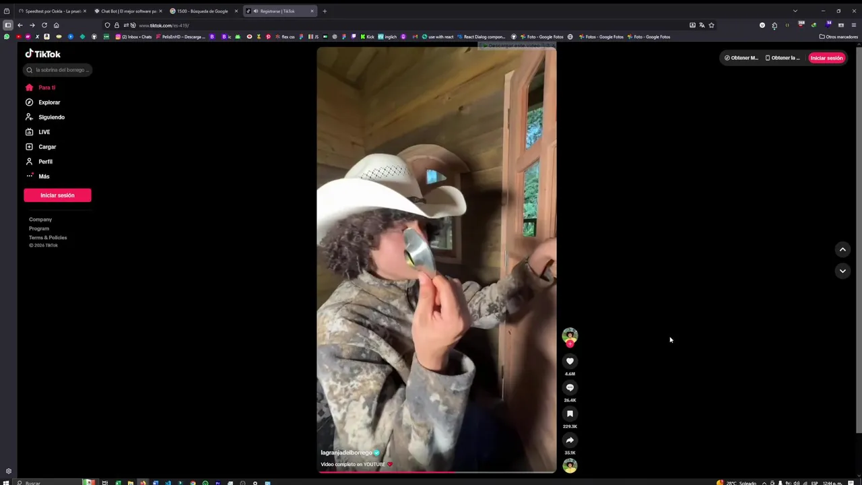Go to the browser home page

pyautogui.click(x=56, y=26)
